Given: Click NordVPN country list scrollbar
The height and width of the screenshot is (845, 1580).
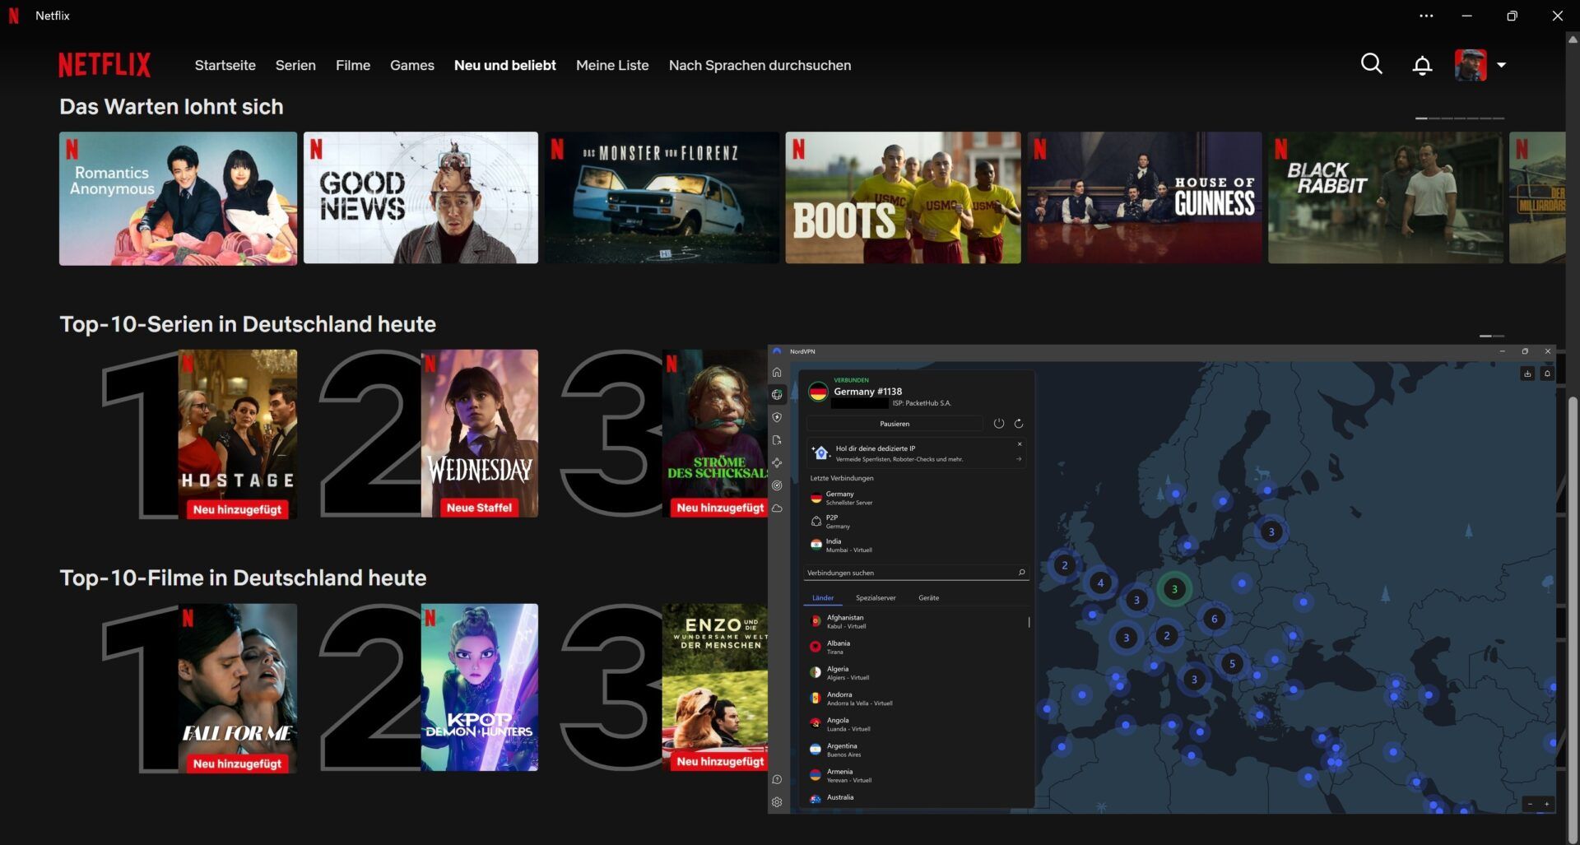Looking at the screenshot, I should point(1029,622).
